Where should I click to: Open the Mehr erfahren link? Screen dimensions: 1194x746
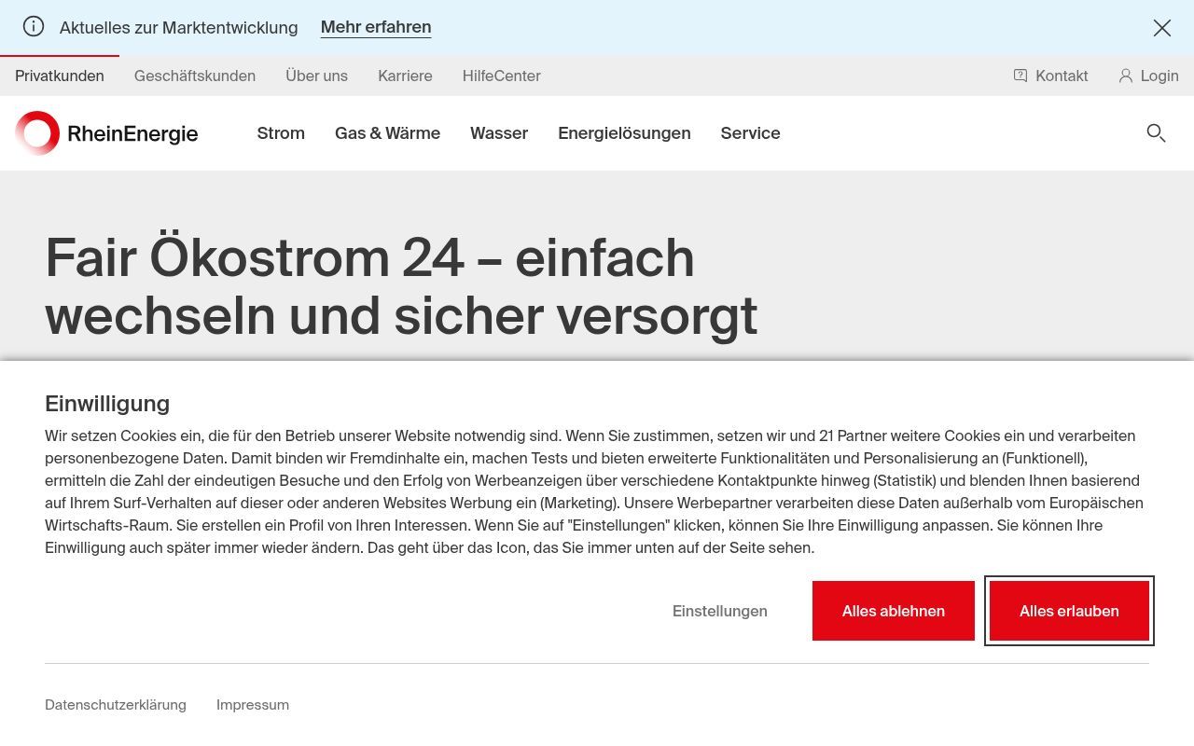376,27
